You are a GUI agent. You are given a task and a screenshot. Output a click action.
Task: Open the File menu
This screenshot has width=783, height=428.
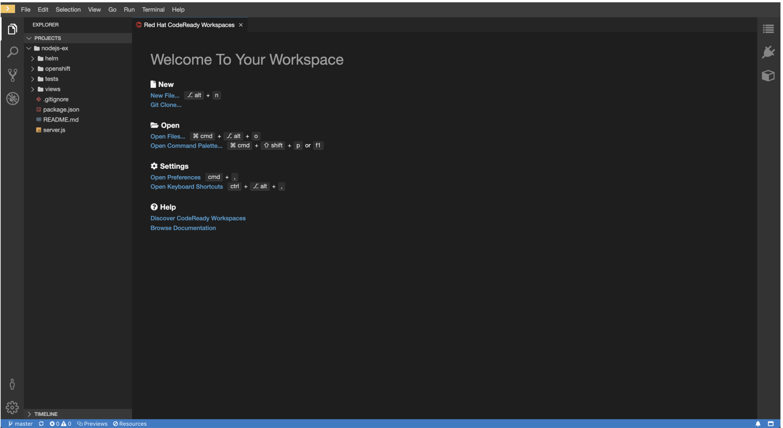pos(26,9)
